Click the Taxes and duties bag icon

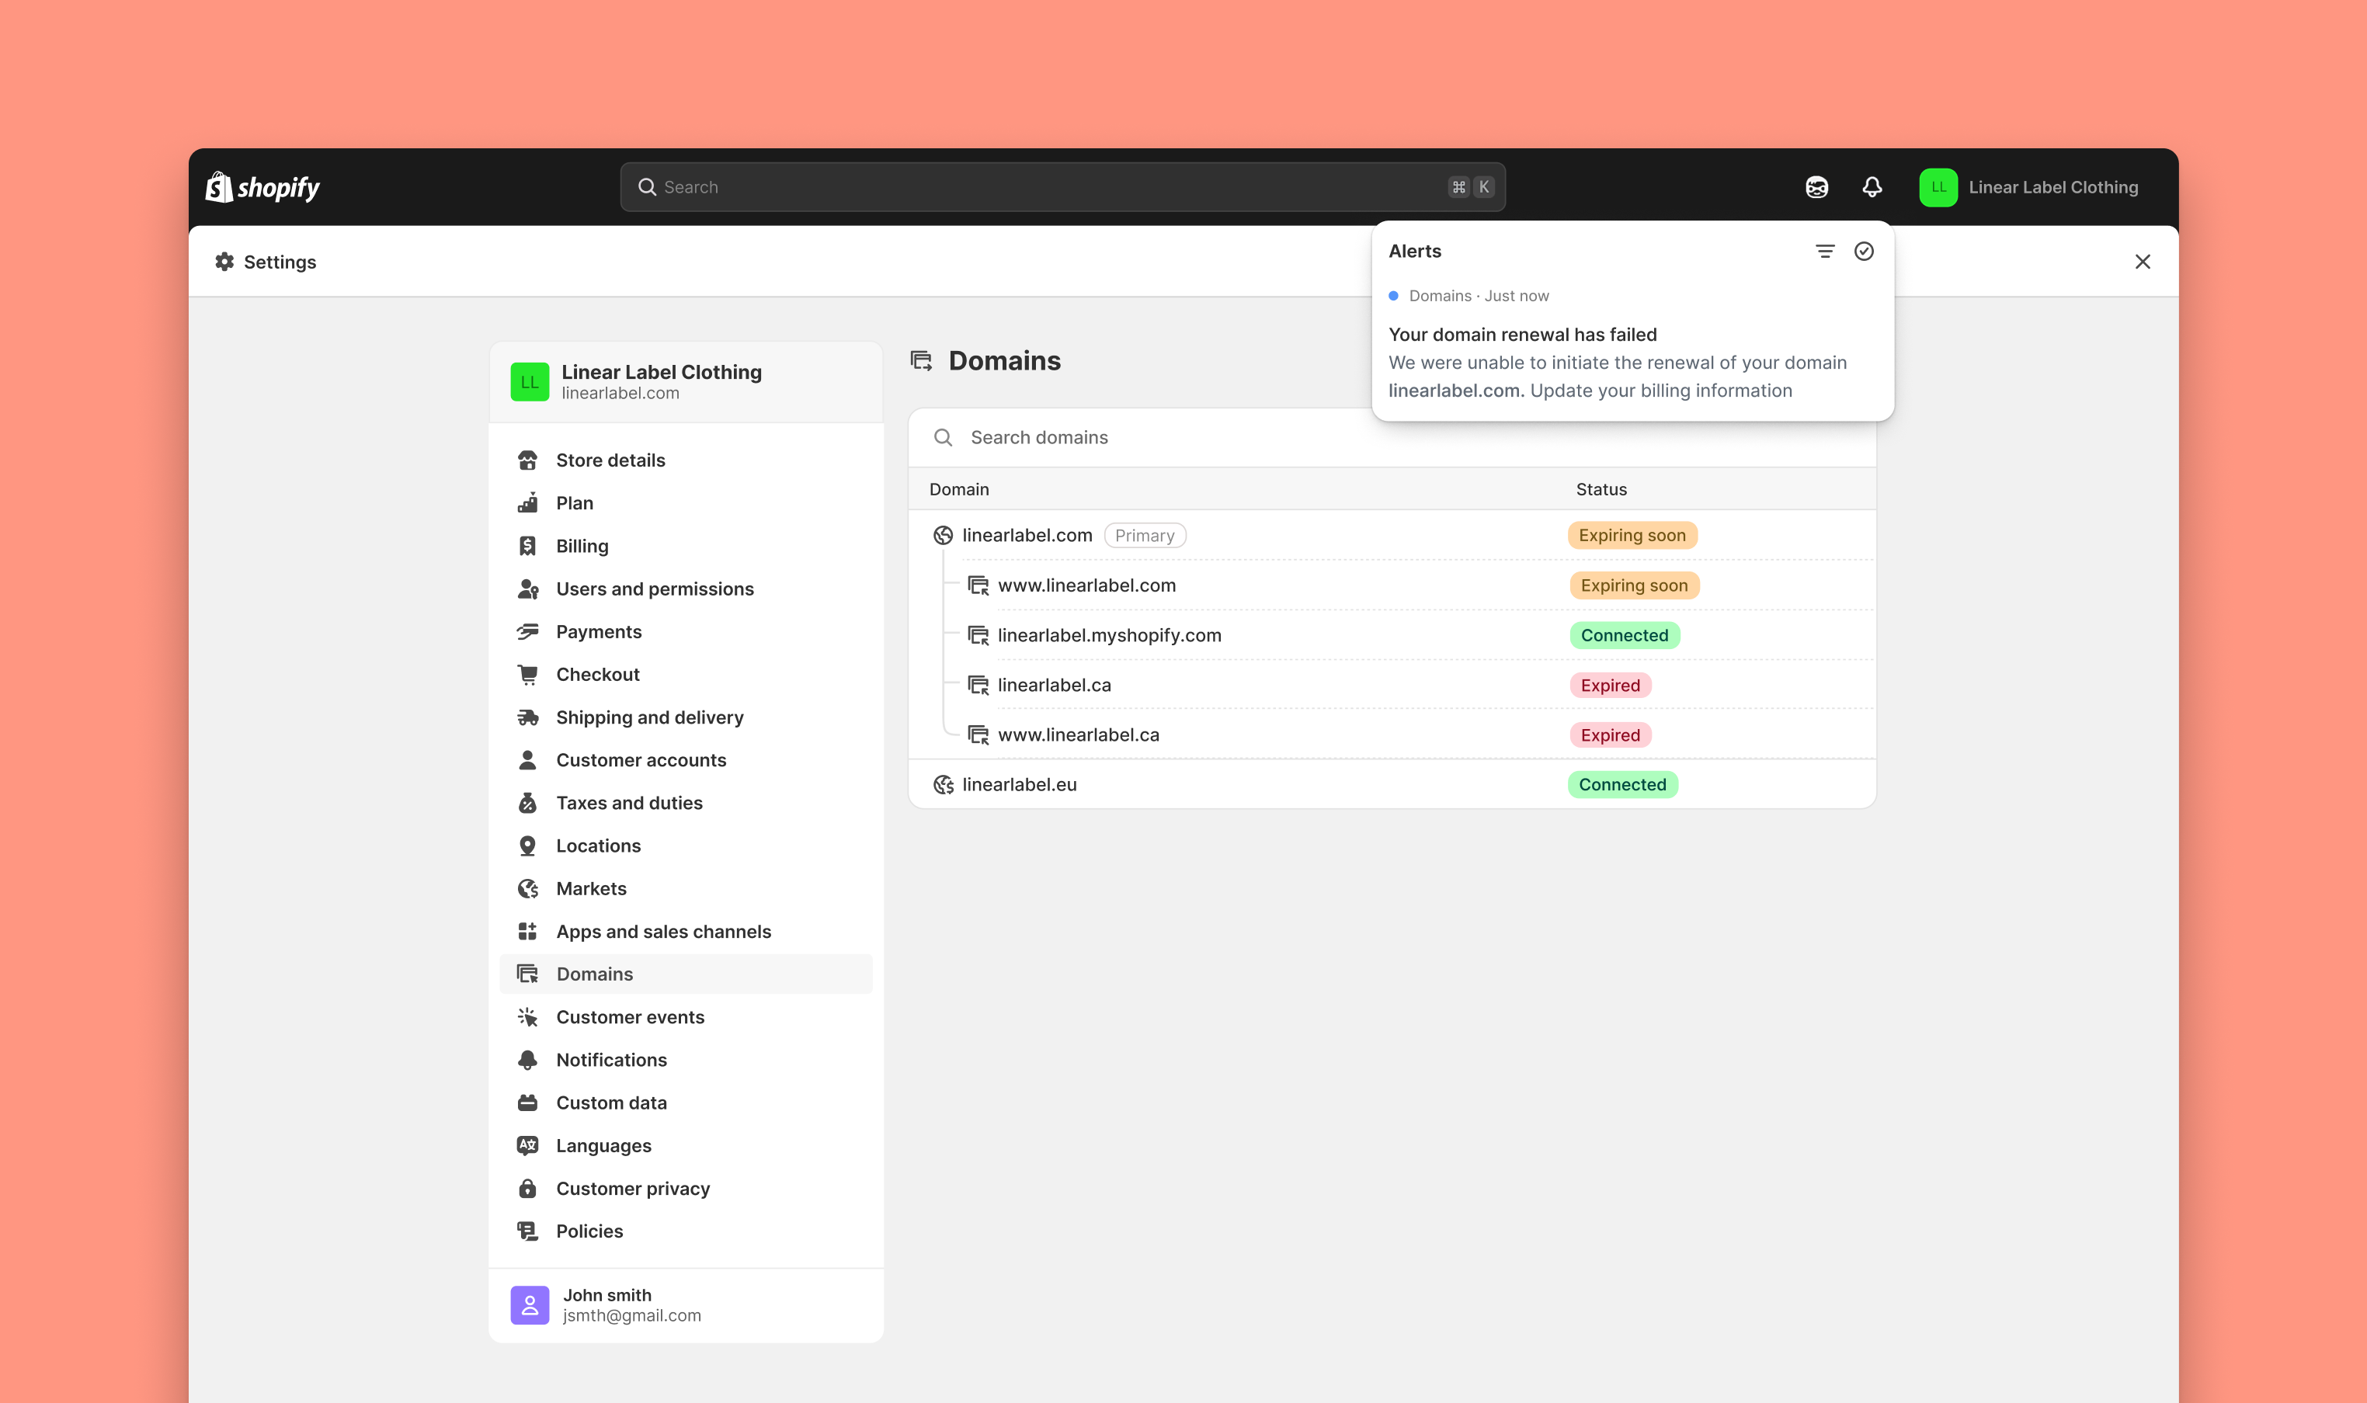(527, 803)
